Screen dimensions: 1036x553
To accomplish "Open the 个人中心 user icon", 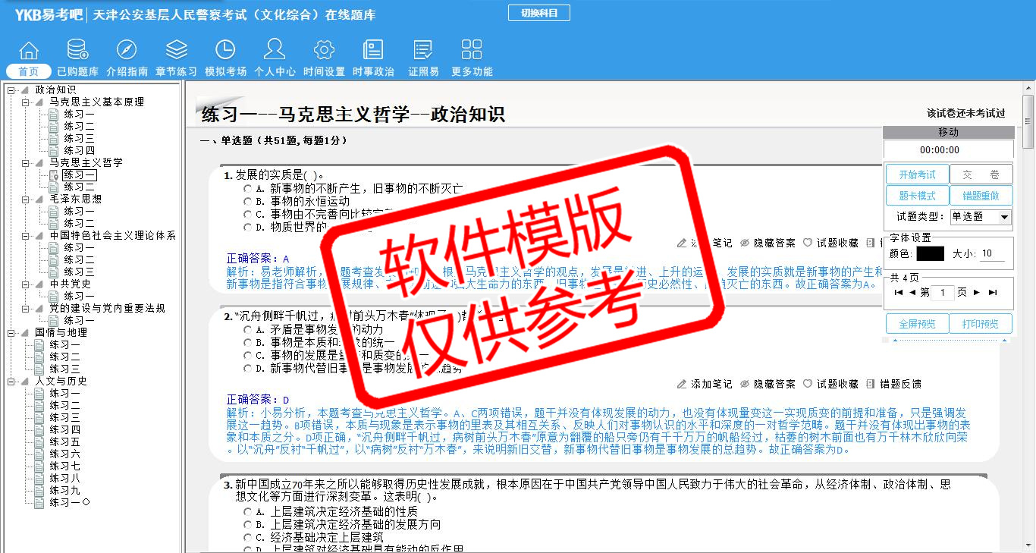I will [x=275, y=50].
